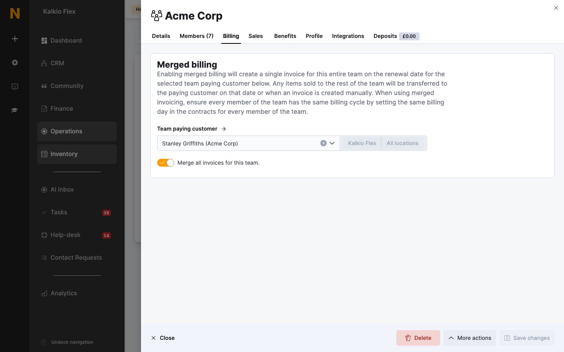The height and width of the screenshot is (352, 564).
Task: Click the Delete button
Action: (x=418, y=338)
